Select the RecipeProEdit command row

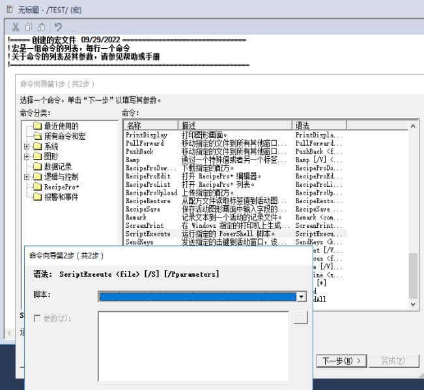tap(235, 176)
